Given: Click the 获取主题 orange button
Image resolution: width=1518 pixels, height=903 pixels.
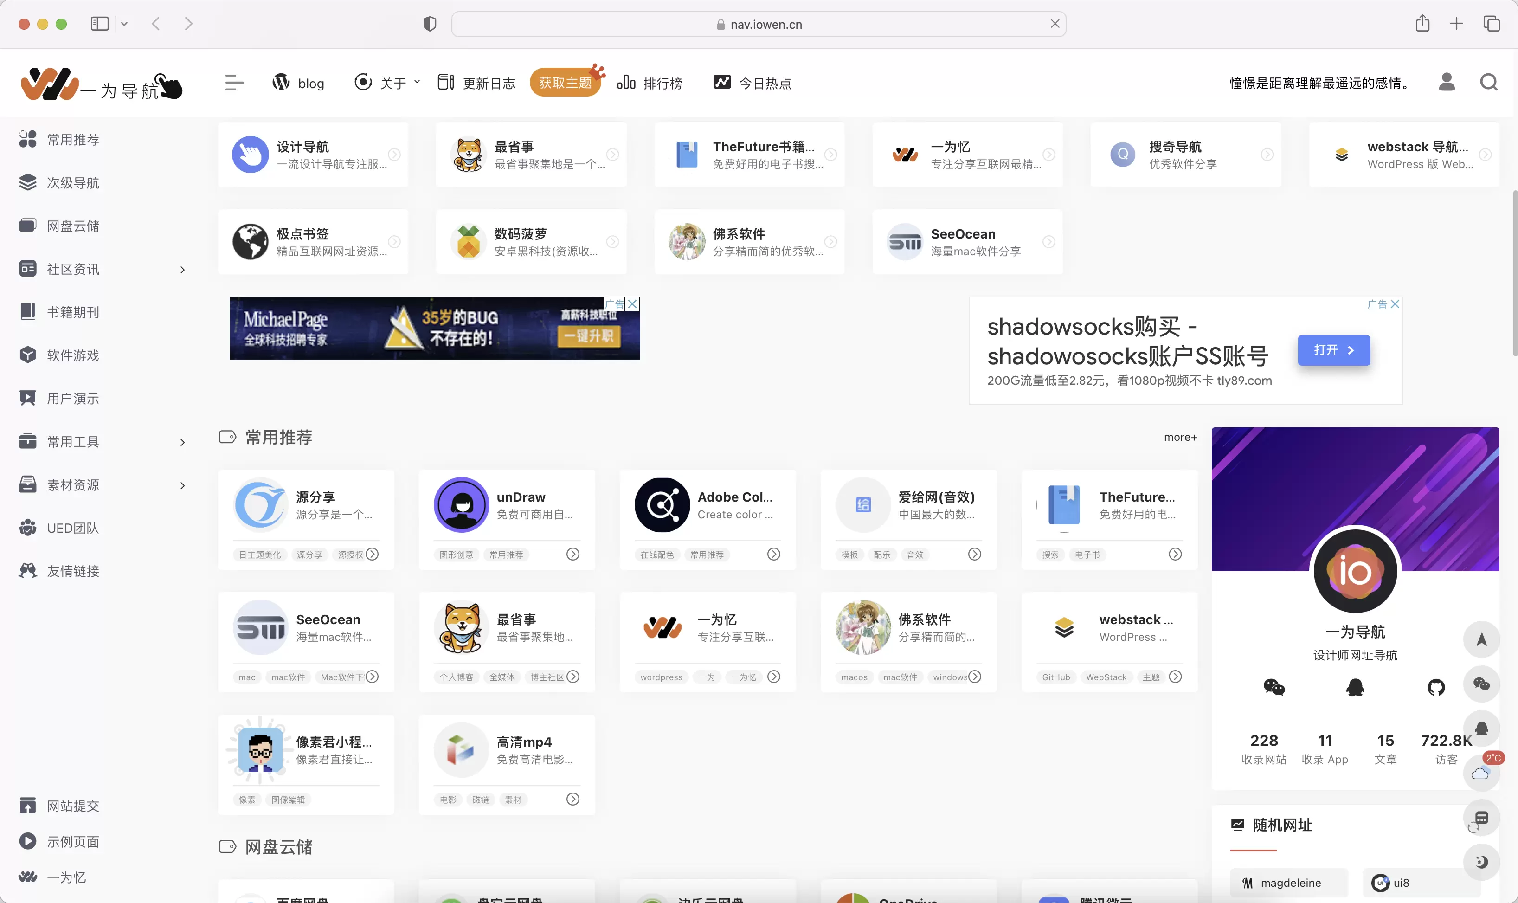Looking at the screenshot, I should click(x=565, y=82).
